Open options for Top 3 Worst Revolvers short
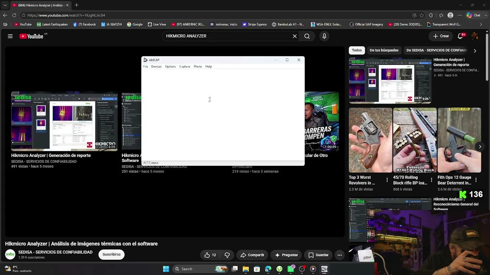The image size is (490, 275). (x=387, y=180)
